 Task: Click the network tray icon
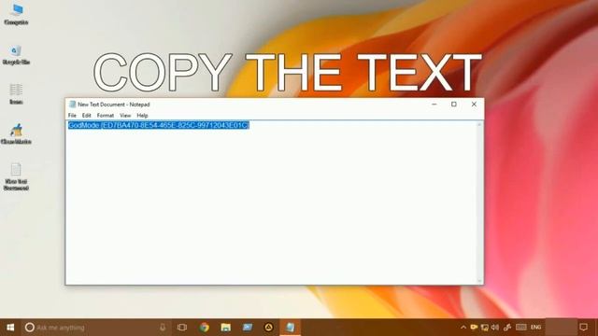click(x=484, y=328)
